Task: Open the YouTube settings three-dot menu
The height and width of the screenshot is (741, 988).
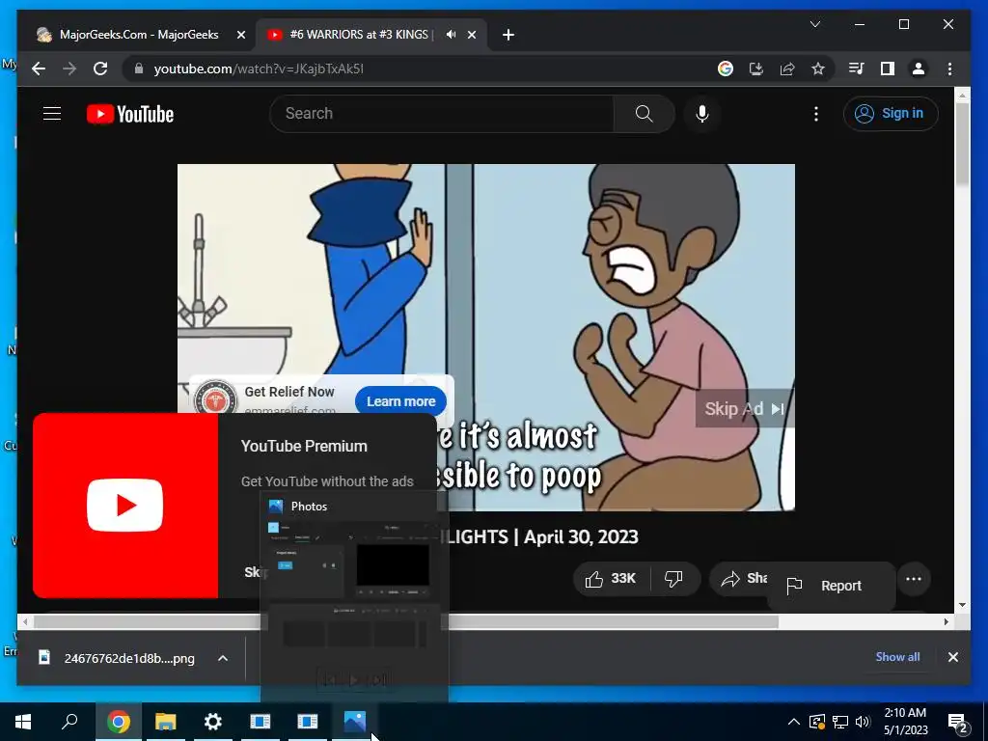Action: pos(816,114)
